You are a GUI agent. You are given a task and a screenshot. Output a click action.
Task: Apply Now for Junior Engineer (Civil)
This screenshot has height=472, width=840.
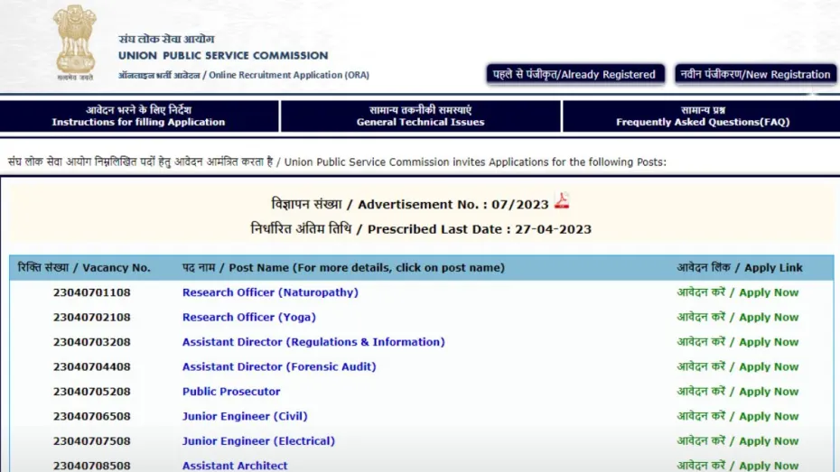click(738, 417)
